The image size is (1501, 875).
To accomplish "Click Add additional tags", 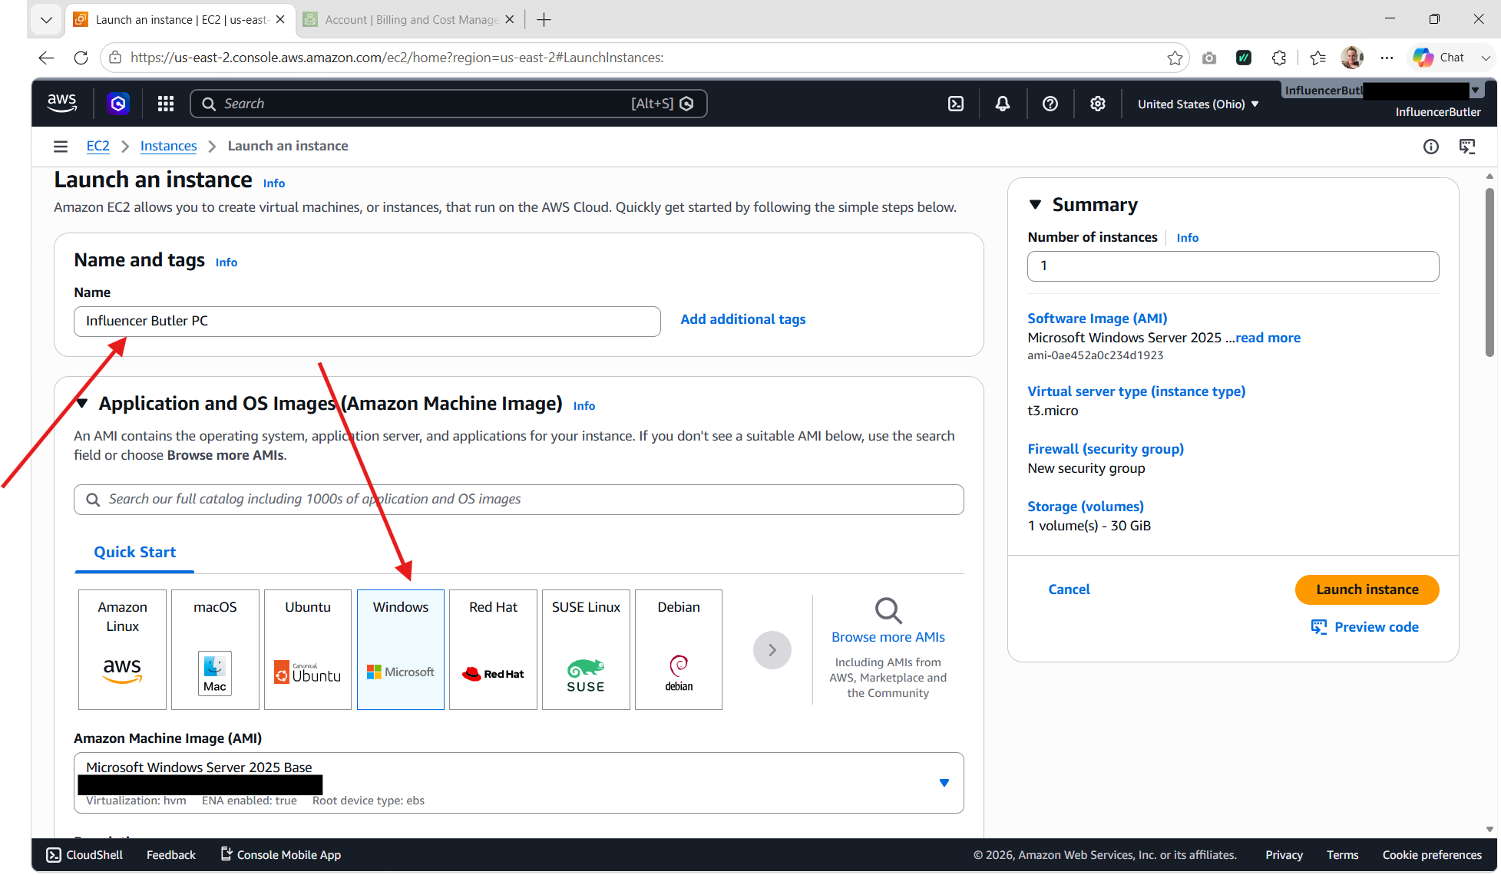I will [x=743, y=319].
